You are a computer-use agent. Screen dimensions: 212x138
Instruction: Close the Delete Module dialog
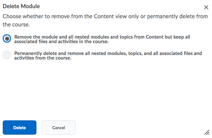[206, 8]
